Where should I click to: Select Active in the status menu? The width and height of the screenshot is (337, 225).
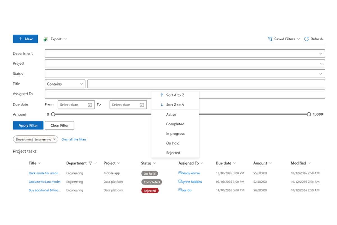tap(175, 114)
